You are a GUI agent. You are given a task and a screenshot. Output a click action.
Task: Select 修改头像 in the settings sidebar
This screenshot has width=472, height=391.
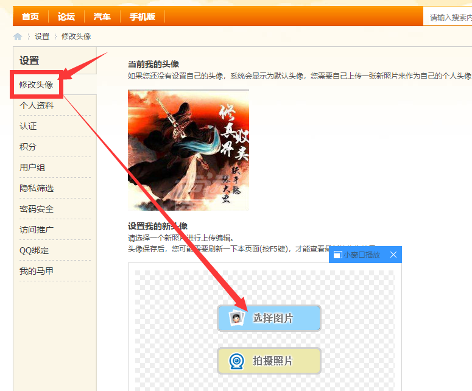pos(36,85)
